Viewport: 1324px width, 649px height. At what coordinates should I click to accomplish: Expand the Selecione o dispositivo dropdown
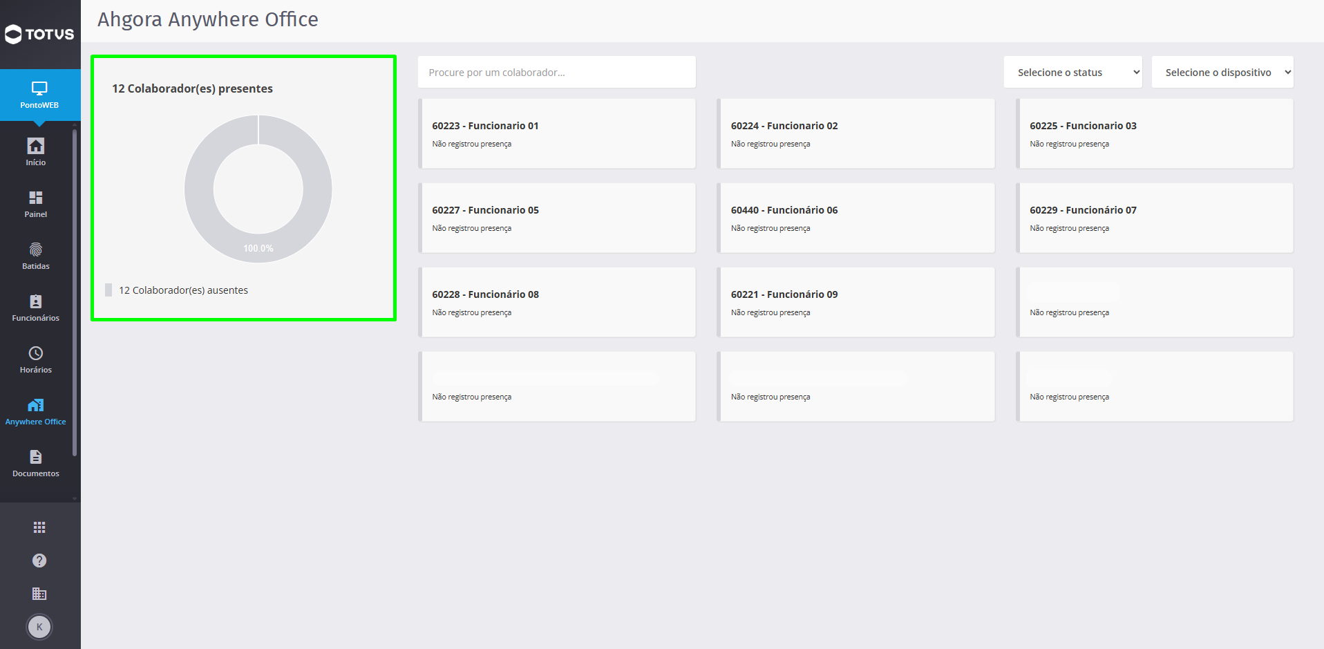pyautogui.click(x=1222, y=72)
